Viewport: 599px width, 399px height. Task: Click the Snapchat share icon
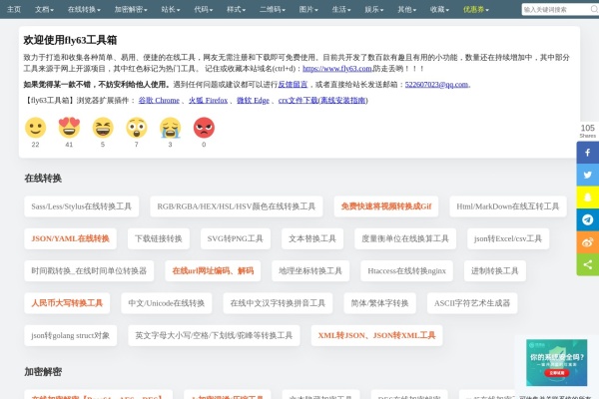click(587, 198)
